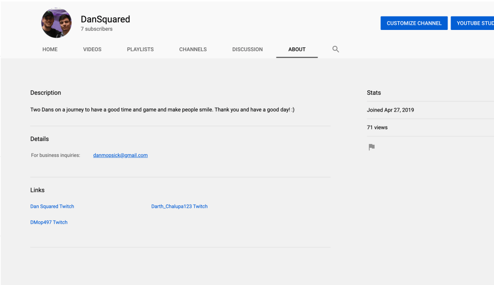The height and width of the screenshot is (285, 494).
Task: Click the Two Dans description text
Action: [x=162, y=110]
